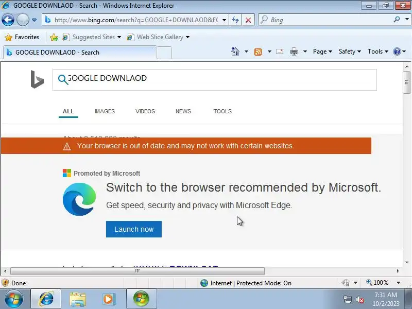Screen dimensions: 412x309
Task: Open the Favorites star button
Action: tap(22, 37)
